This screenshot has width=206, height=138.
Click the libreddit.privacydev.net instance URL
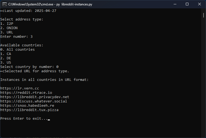[x=35, y=97]
